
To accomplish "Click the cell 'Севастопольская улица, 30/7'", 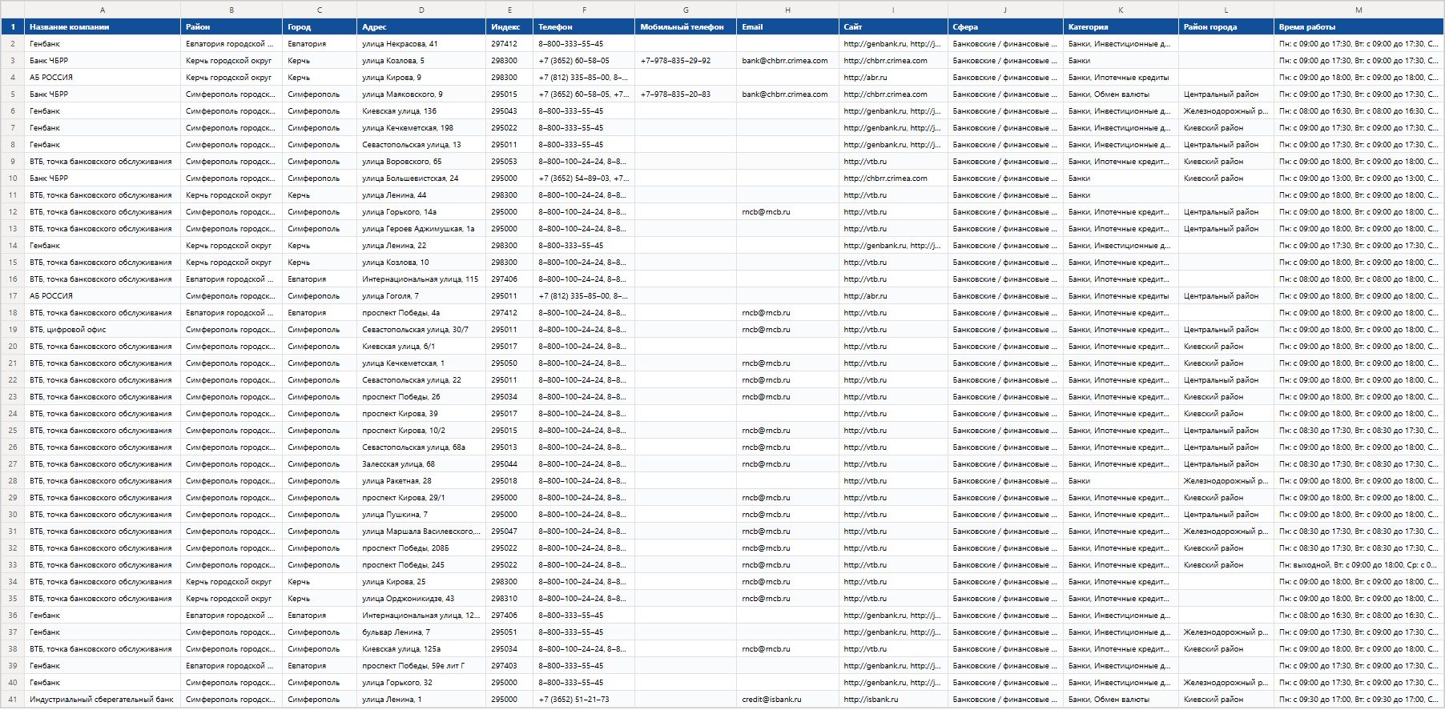I will pyautogui.click(x=421, y=330).
